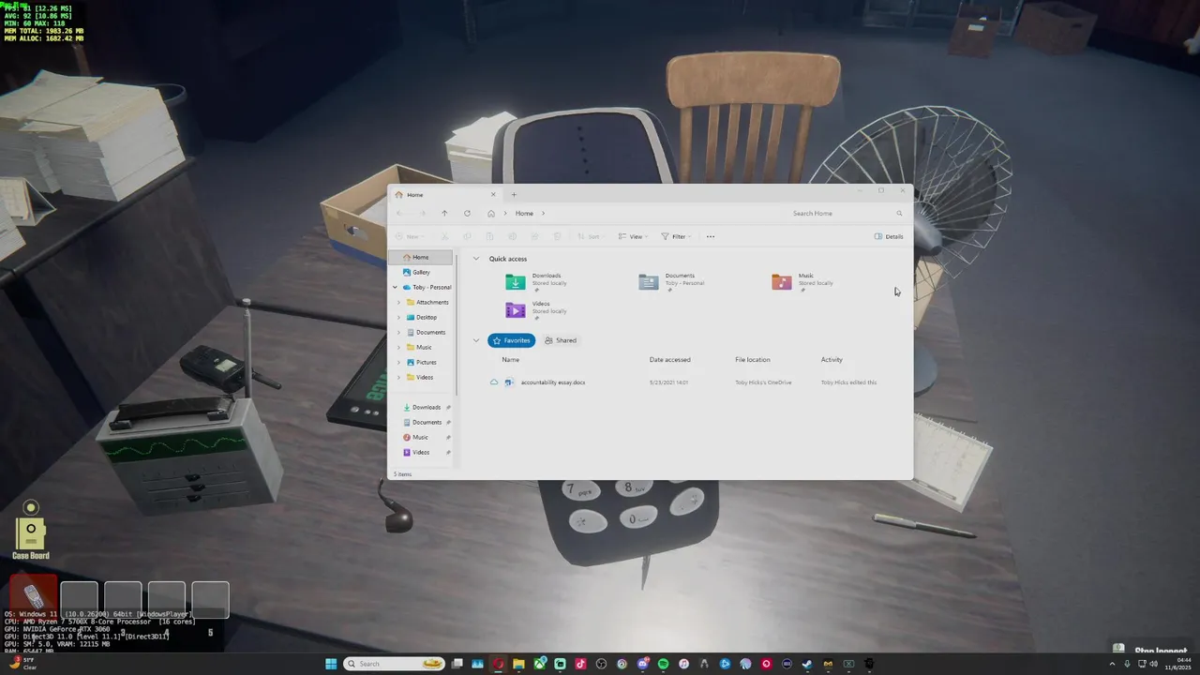Open the See more ellipsis menu
Image resolution: width=1200 pixels, height=675 pixels.
pos(710,236)
